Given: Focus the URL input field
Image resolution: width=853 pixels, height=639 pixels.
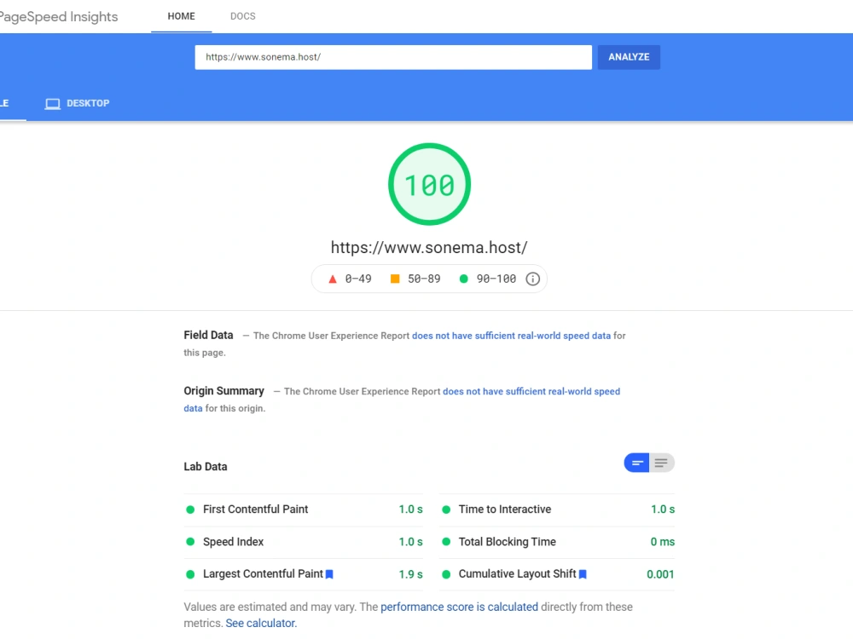Looking at the screenshot, I should 393,57.
